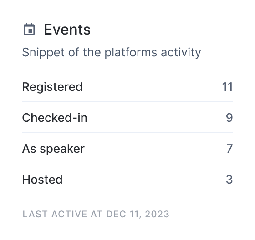Click the word platforms in the subtitle

[x=131, y=53]
